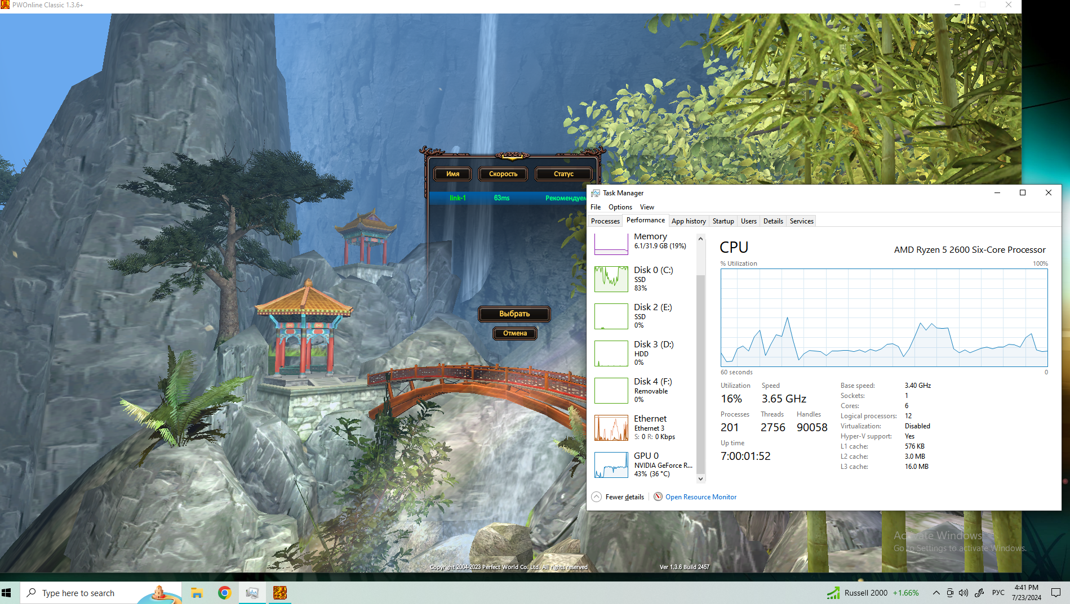Sort servers by Скорость column

[503, 174]
